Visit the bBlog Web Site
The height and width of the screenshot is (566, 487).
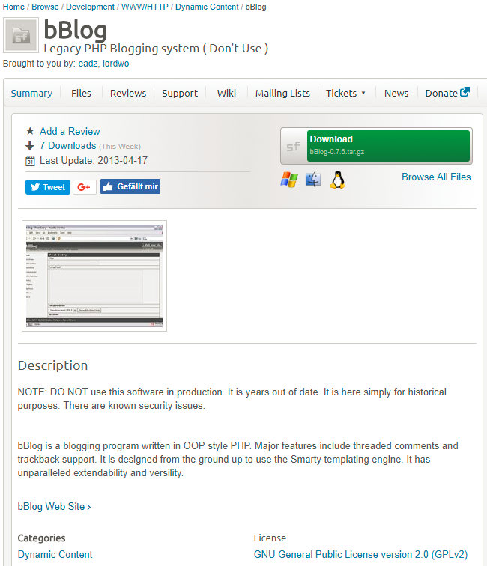[x=54, y=506]
